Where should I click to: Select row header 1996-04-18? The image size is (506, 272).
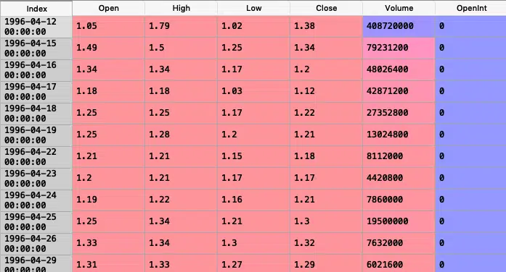(x=36, y=114)
